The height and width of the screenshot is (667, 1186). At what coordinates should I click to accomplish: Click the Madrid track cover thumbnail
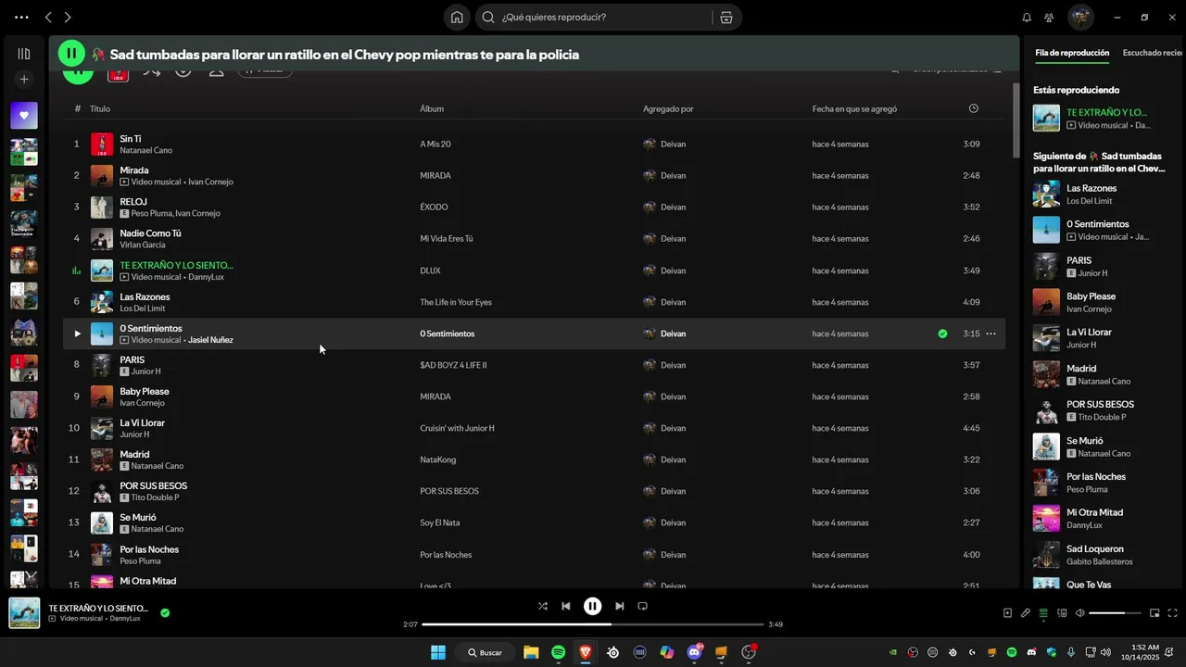coord(102,459)
